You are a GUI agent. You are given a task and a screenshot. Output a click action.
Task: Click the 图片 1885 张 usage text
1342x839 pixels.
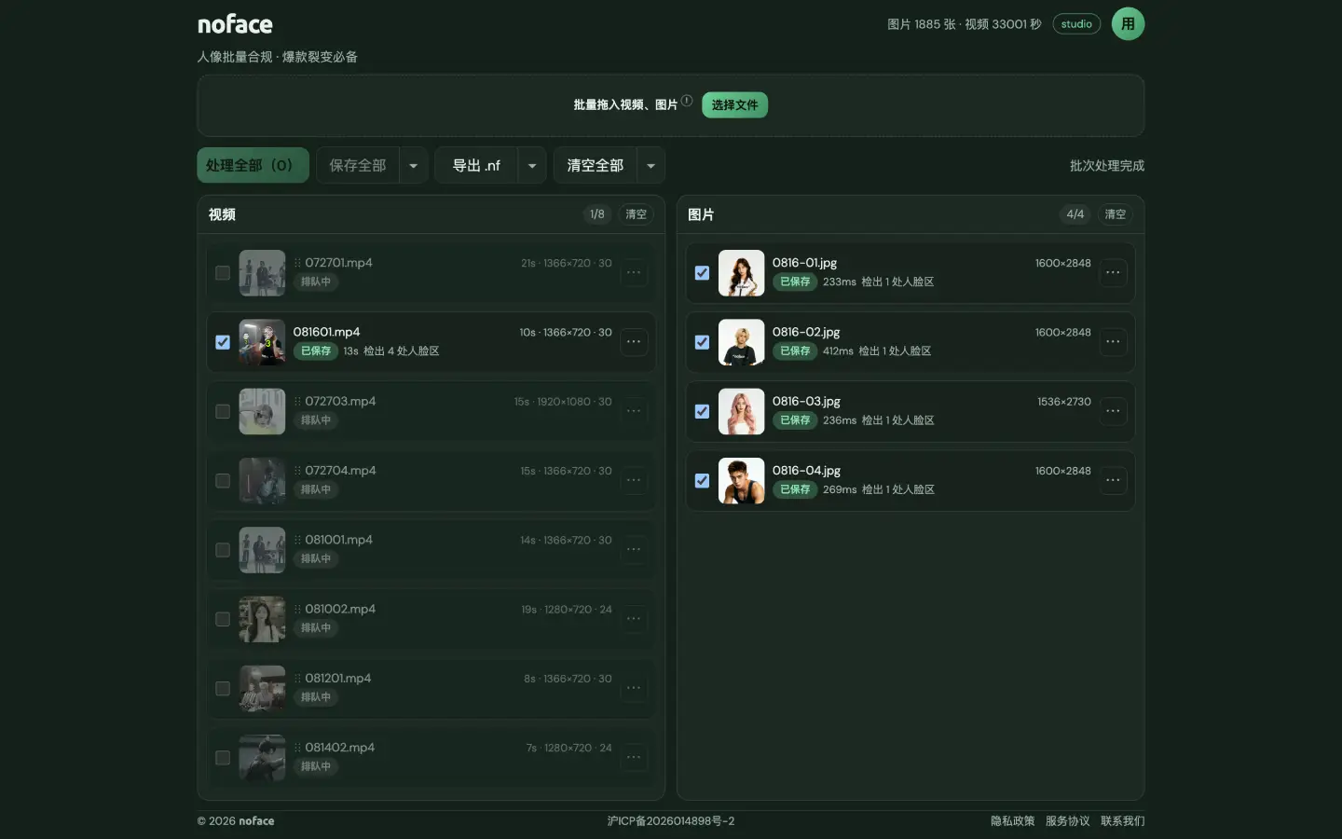coord(922,24)
